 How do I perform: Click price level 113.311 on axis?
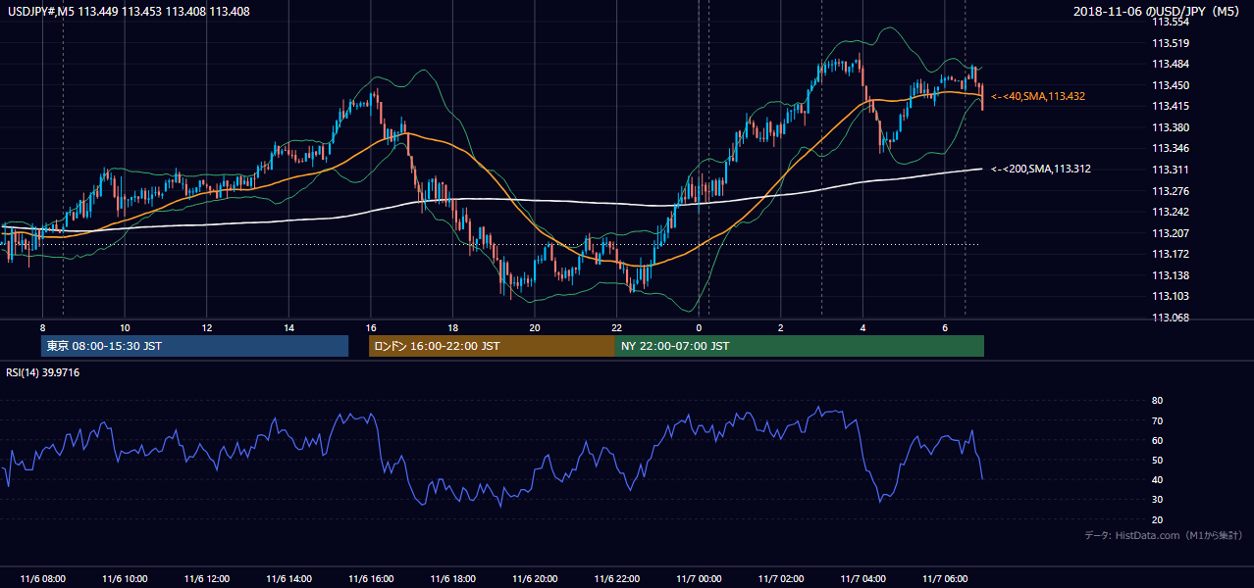pos(1171,170)
